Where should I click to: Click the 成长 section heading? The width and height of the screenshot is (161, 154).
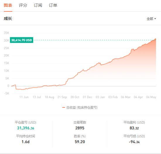coord(8,18)
